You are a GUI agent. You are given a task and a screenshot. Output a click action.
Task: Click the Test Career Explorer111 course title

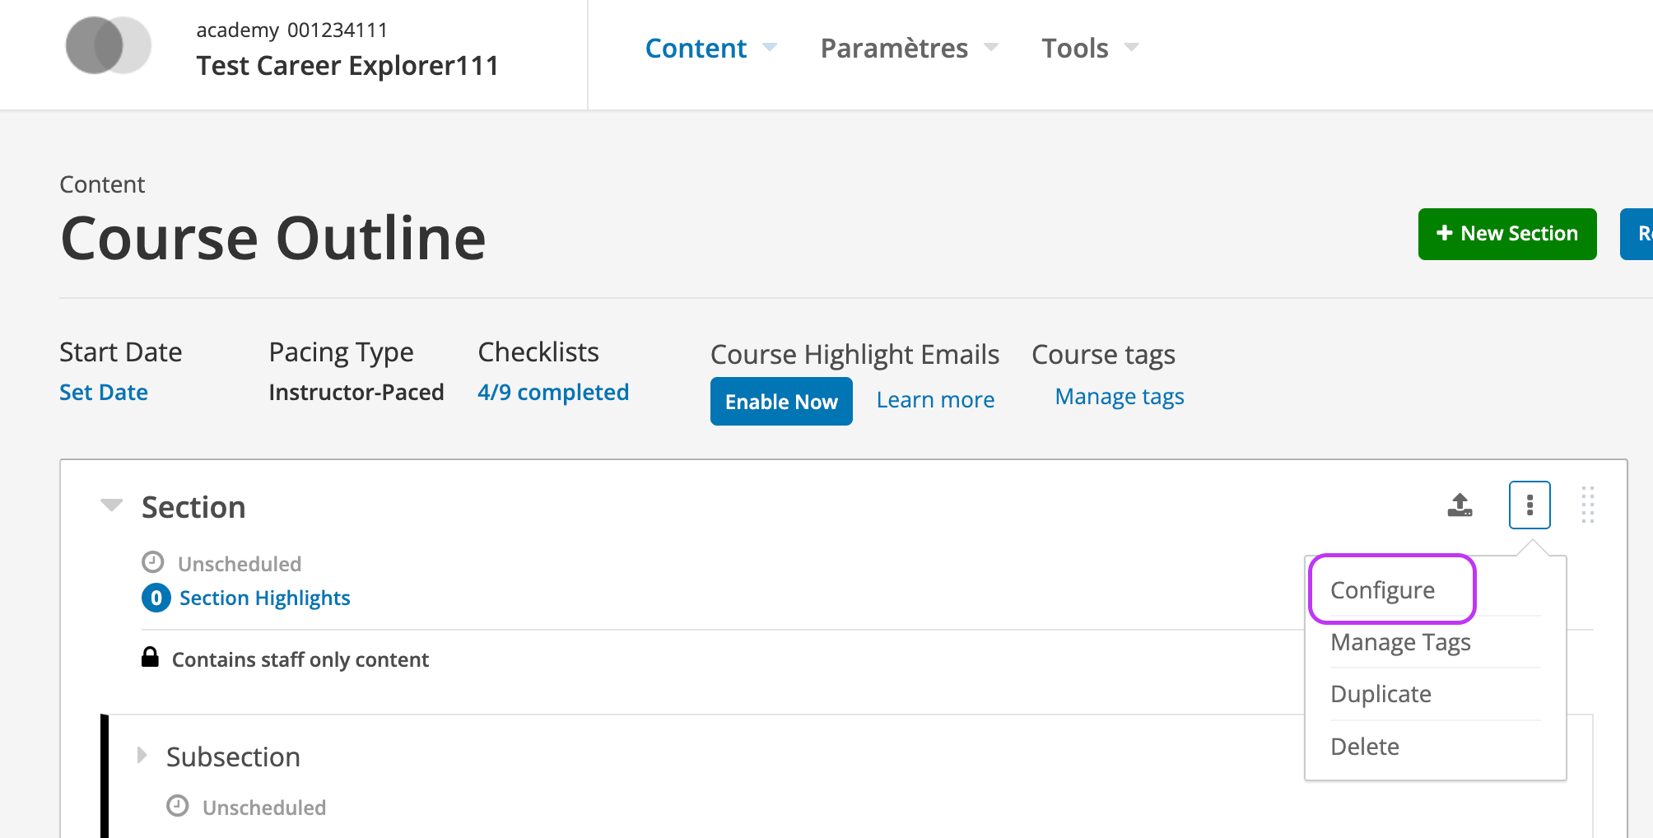click(x=347, y=65)
